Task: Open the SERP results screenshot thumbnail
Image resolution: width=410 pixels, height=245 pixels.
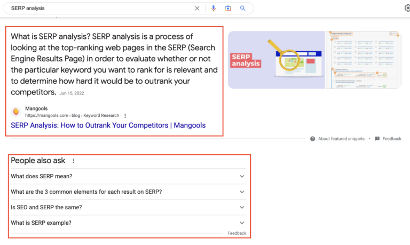Action: point(364,60)
